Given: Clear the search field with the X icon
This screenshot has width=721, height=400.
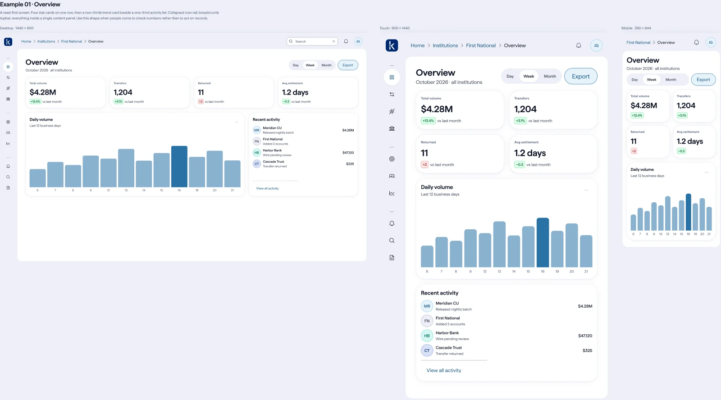Looking at the screenshot, I should pos(334,41).
